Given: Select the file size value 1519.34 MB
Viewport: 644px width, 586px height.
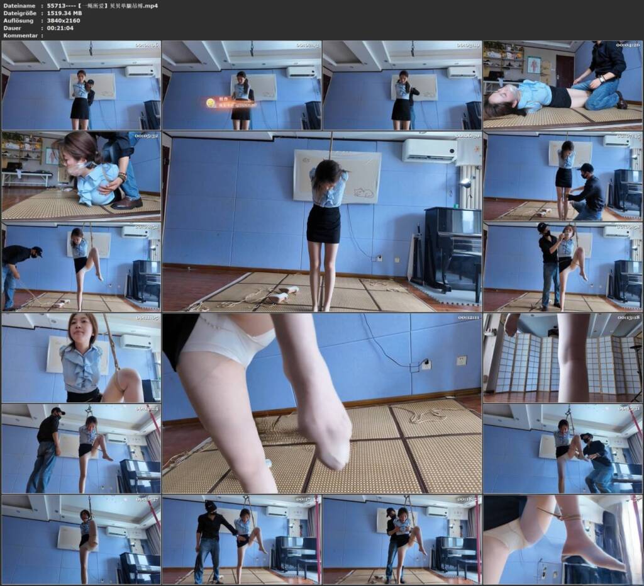Looking at the screenshot, I should [65, 13].
